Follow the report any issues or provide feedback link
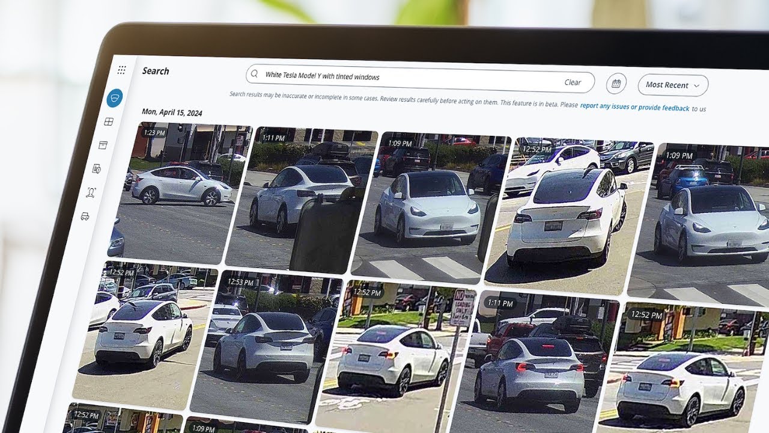The width and height of the screenshot is (769, 433). tap(635, 106)
